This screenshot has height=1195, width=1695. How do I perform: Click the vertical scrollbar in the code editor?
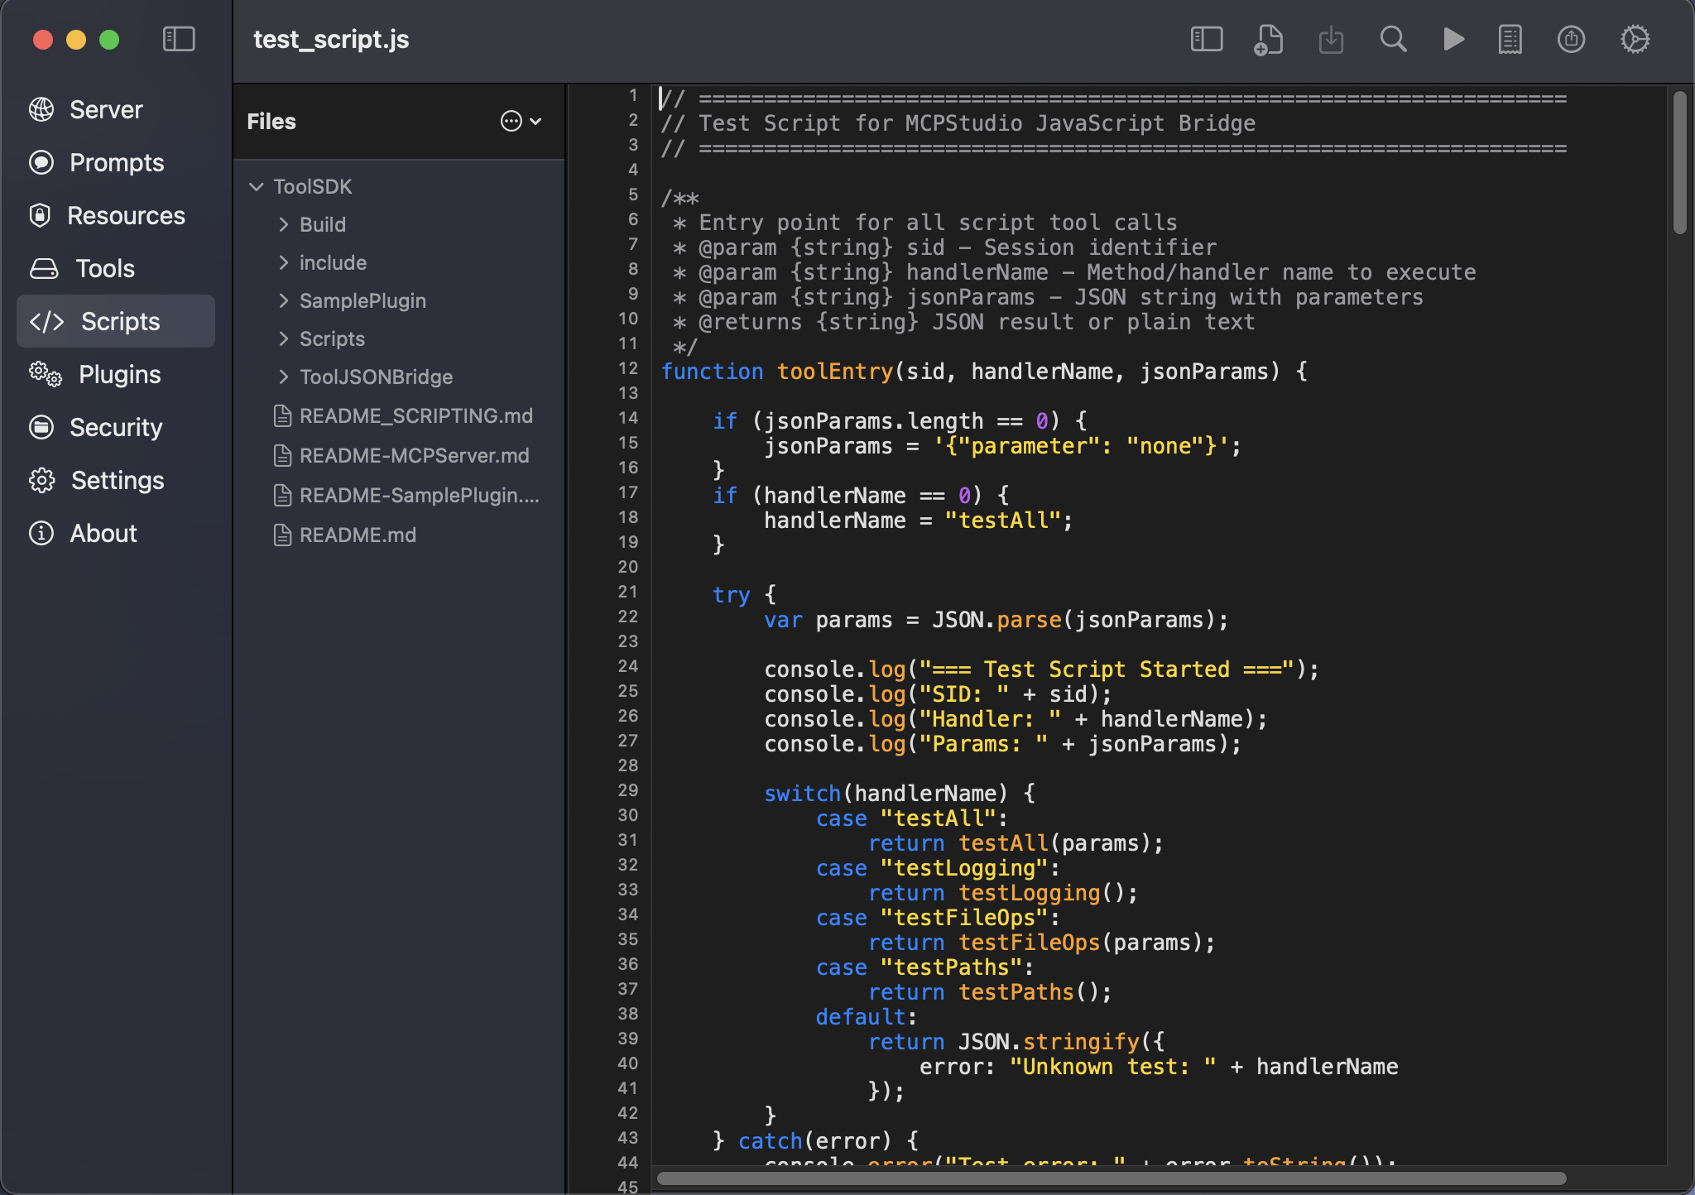pos(1679,163)
